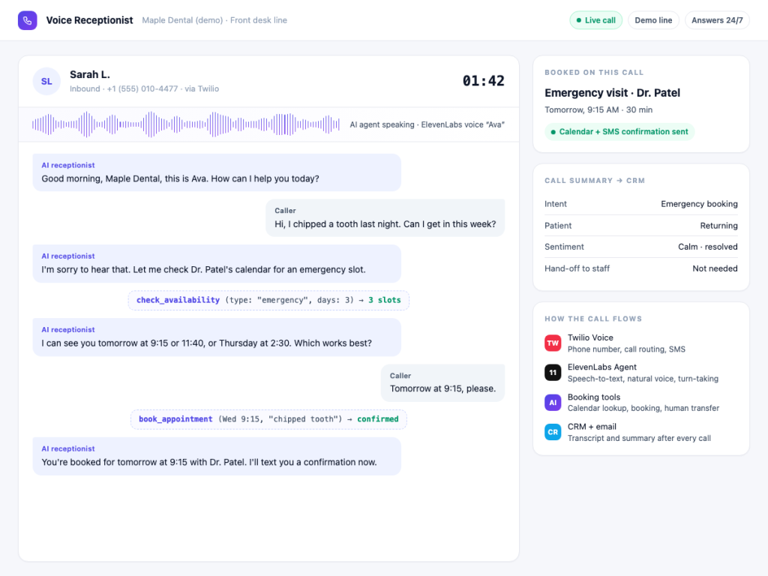
Task: Click the How the call flows header
Action: tap(593, 319)
